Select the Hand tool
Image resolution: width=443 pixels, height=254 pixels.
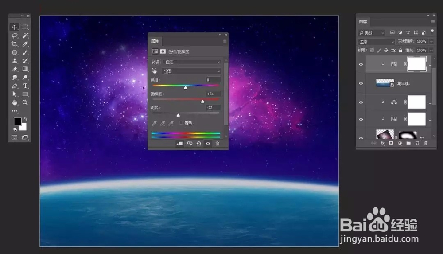(15, 102)
